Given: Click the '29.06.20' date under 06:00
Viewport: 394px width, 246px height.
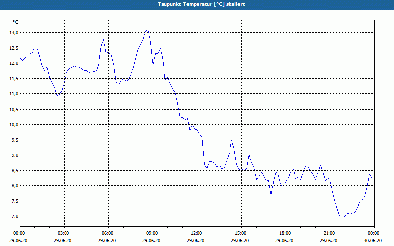Looking at the screenshot, I should coord(107,240).
